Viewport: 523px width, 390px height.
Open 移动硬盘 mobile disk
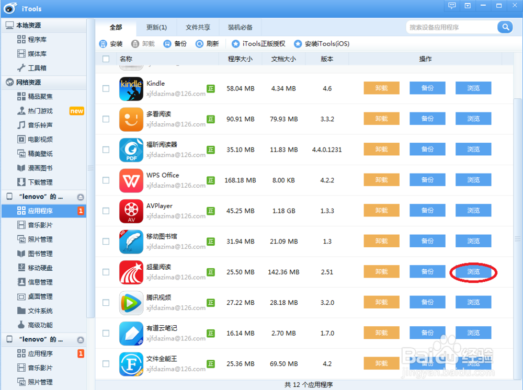pos(40,268)
